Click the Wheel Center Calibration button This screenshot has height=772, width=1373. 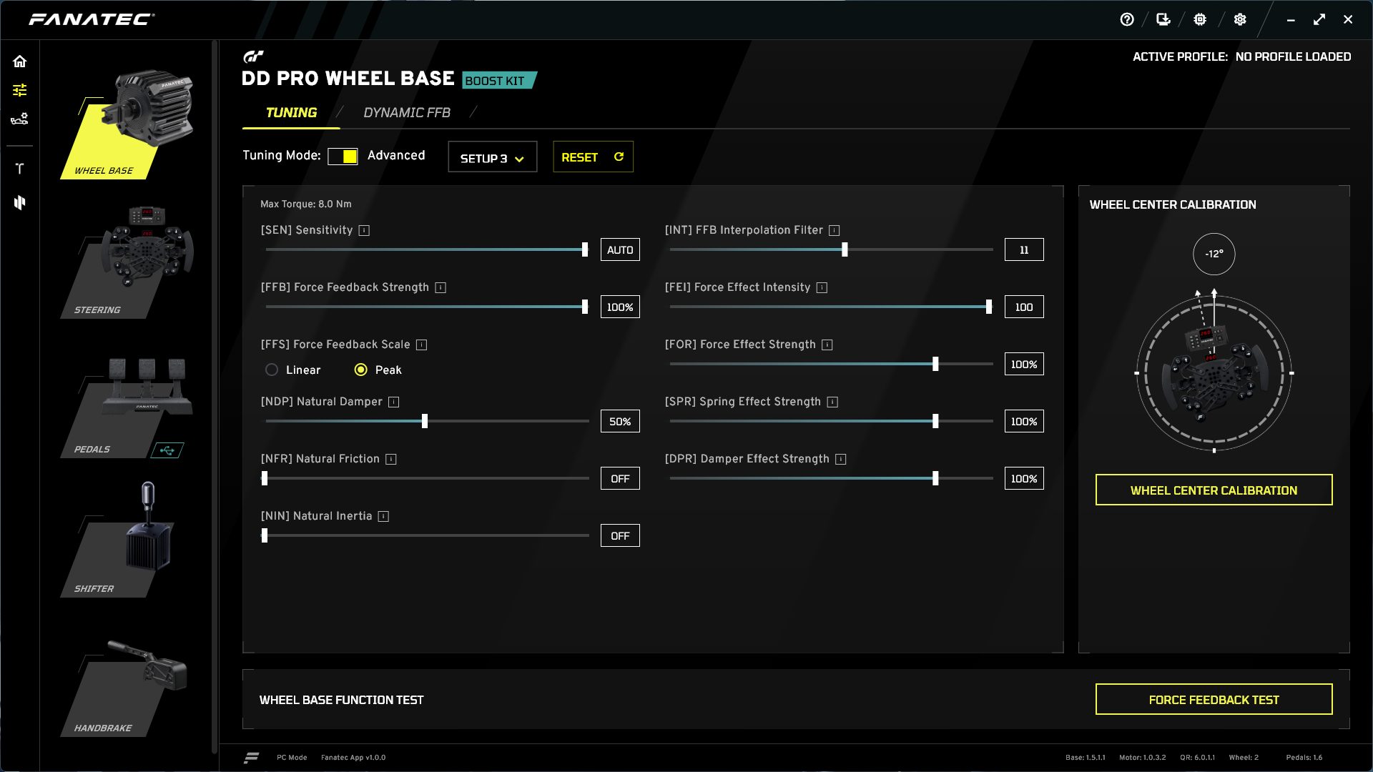(1214, 490)
